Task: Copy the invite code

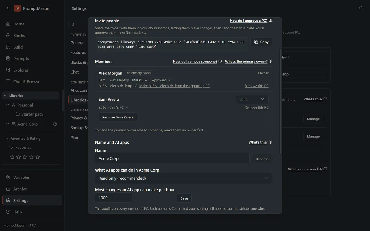Action: click(x=261, y=42)
